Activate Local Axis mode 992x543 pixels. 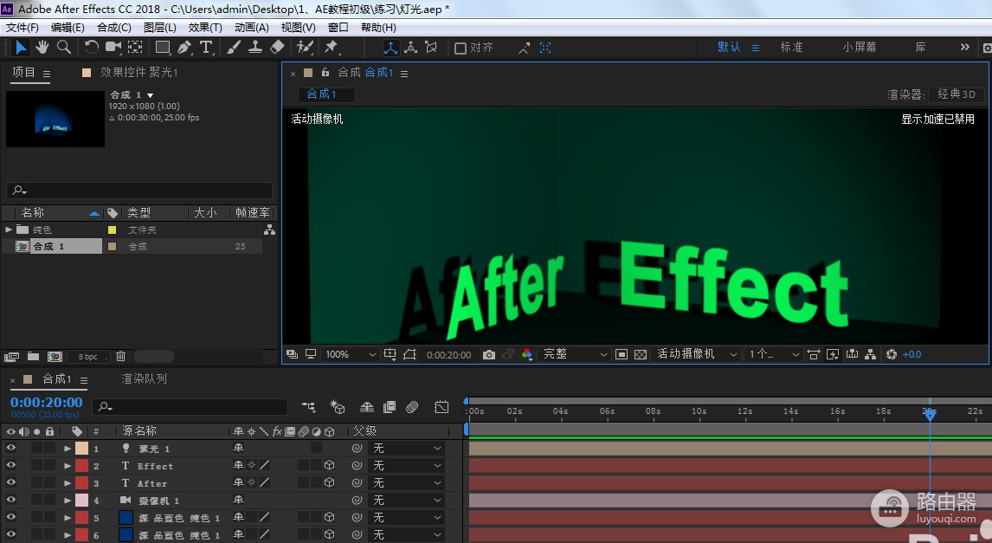(391, 48)
